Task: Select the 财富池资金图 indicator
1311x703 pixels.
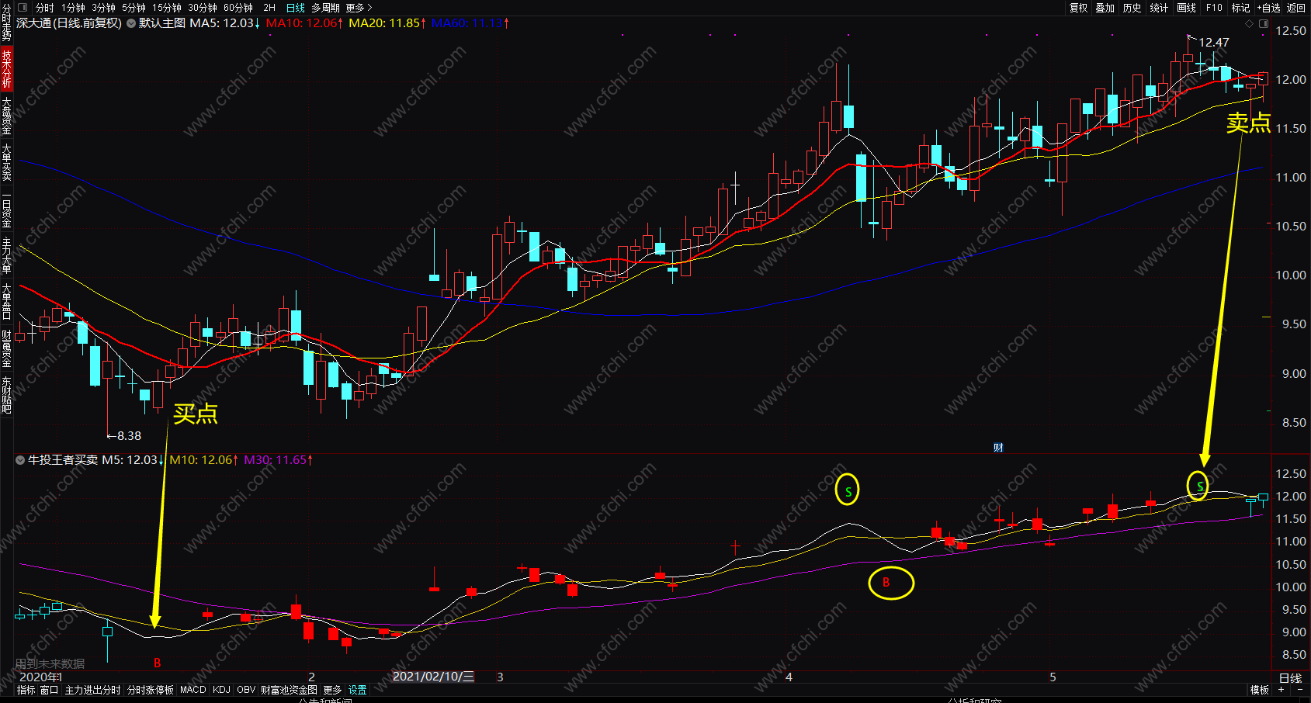Action: (289, 690)
